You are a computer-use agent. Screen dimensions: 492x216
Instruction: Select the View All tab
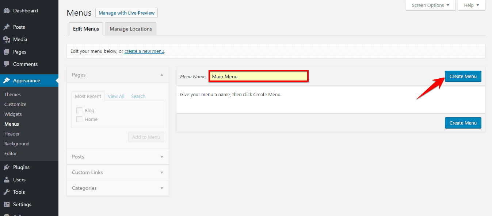pyautogui.click(x=116, y=96)
